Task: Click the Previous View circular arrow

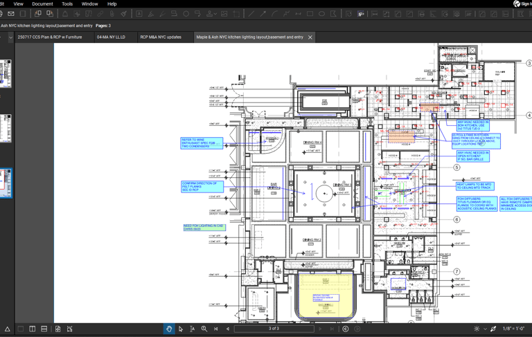Action: [346, 329]
